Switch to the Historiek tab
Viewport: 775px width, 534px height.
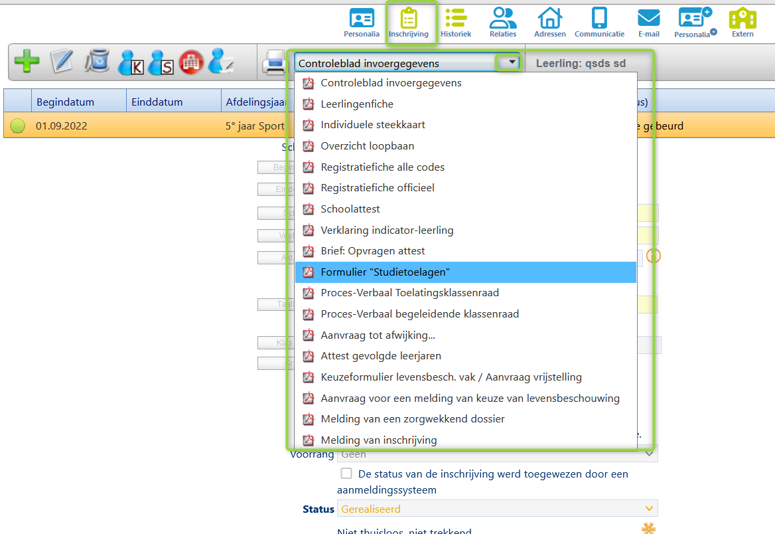point(456,22)
